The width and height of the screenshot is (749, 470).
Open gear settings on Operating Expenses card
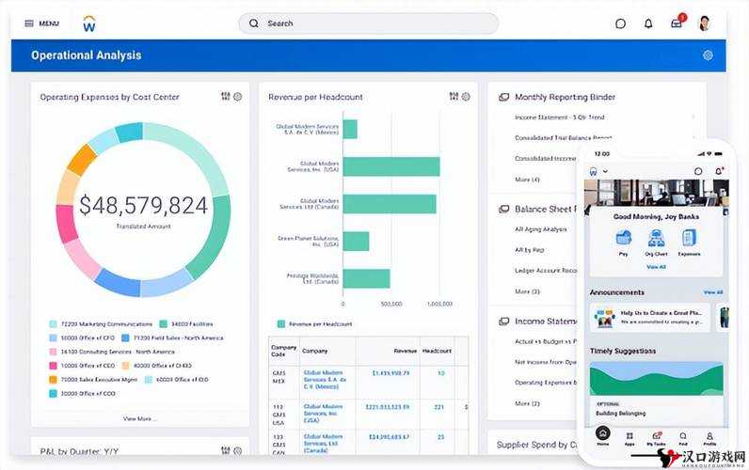pyautogui.click(x=237, y=97)
